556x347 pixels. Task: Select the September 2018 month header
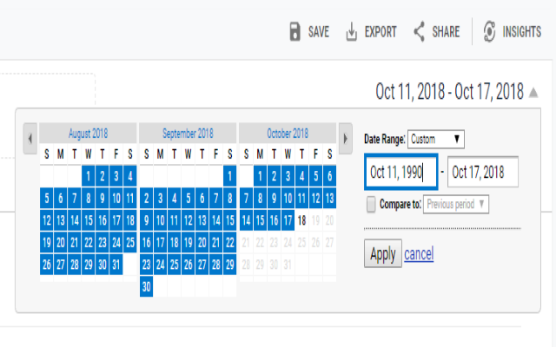click(x=188, y=134)
